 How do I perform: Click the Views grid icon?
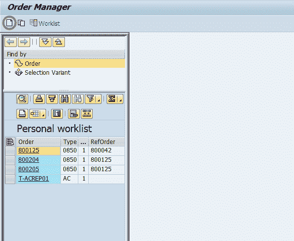[35, 114]
